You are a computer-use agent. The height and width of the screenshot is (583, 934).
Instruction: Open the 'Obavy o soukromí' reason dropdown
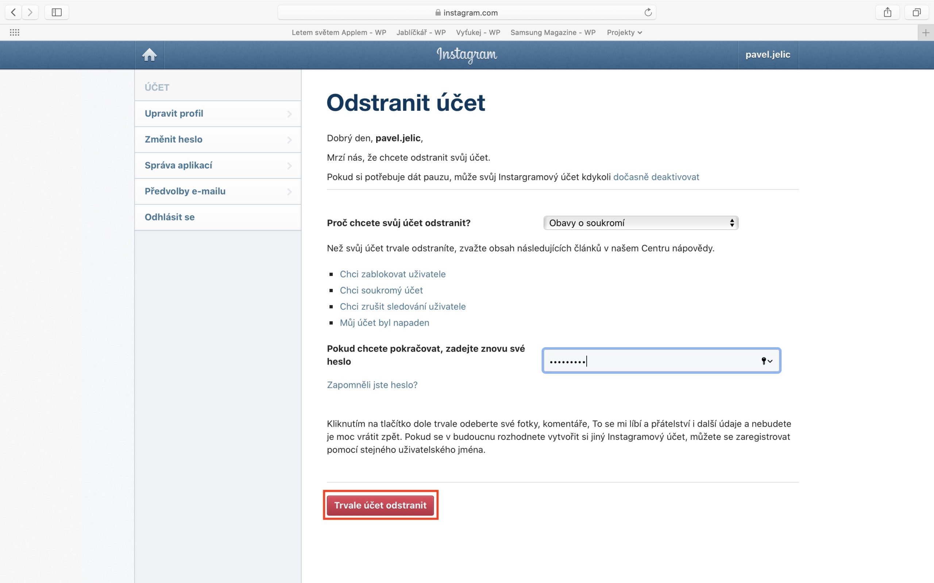click(x=641, y=223)
